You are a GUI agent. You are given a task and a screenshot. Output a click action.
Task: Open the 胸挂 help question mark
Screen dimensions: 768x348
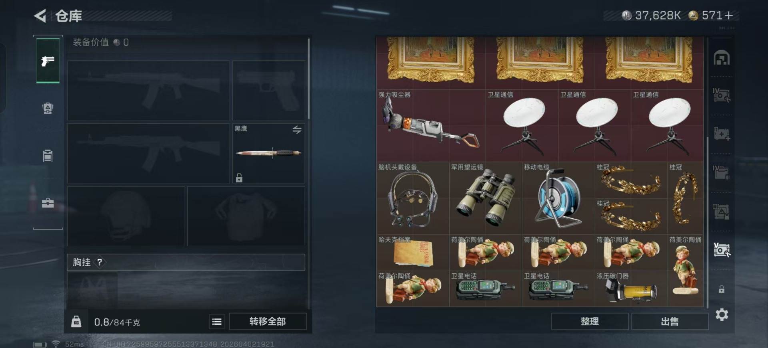(x=100, y=262)
